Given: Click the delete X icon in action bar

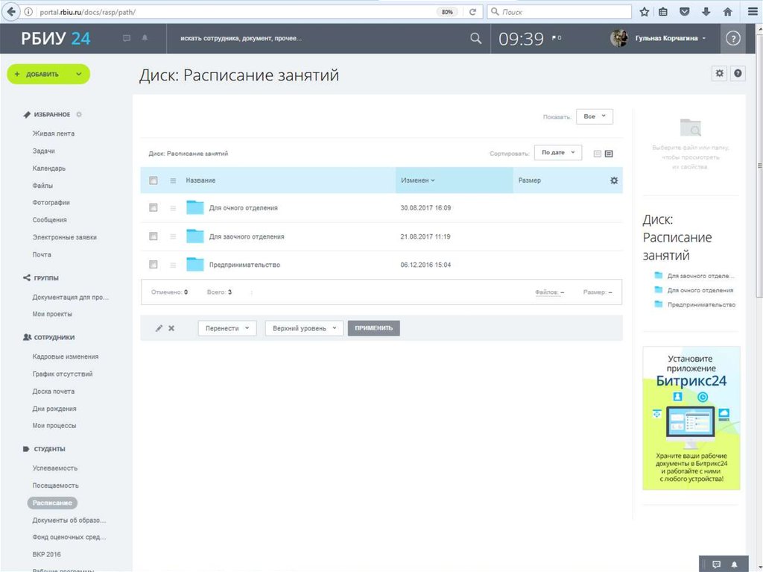Looking at the screenshot, I should click(x=171, y=328).
